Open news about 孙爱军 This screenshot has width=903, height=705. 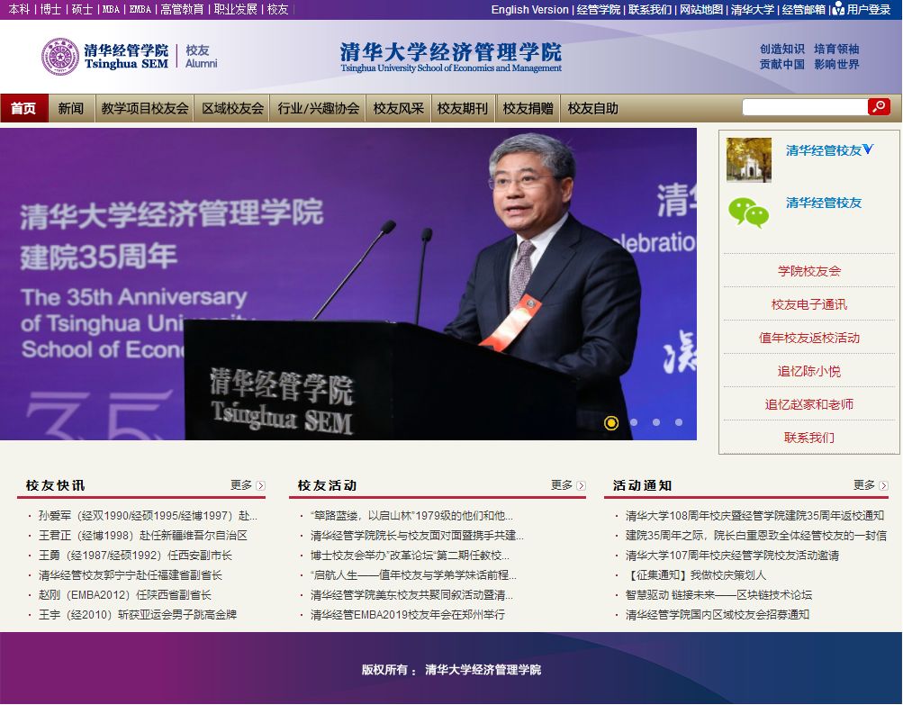(148, 516)
